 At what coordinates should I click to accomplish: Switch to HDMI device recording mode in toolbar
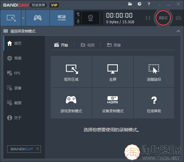click(x=62, y=18)
